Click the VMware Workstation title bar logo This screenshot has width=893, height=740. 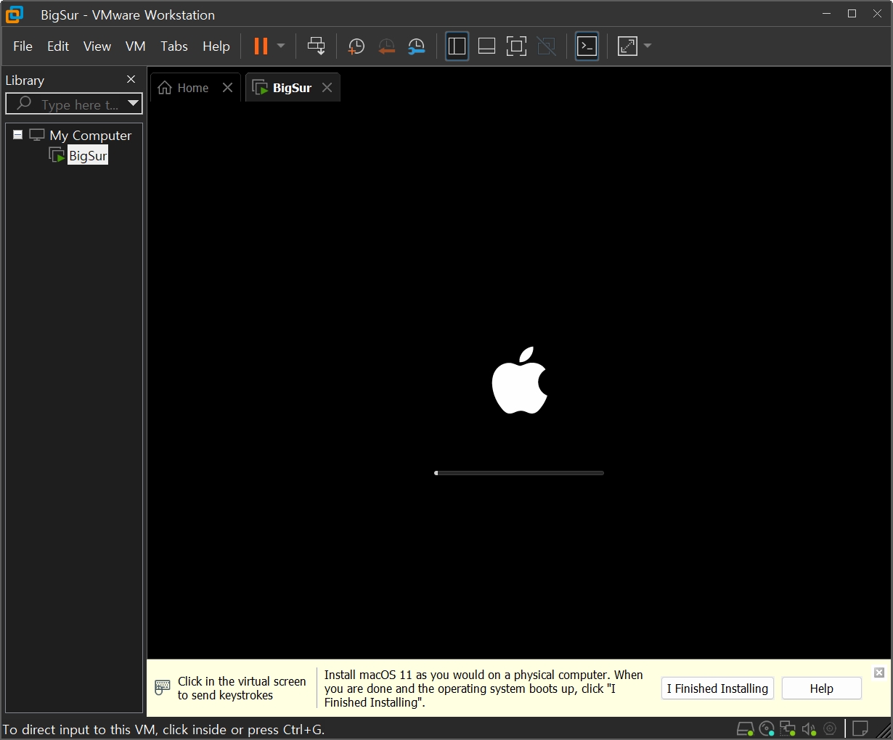point(14,14)
